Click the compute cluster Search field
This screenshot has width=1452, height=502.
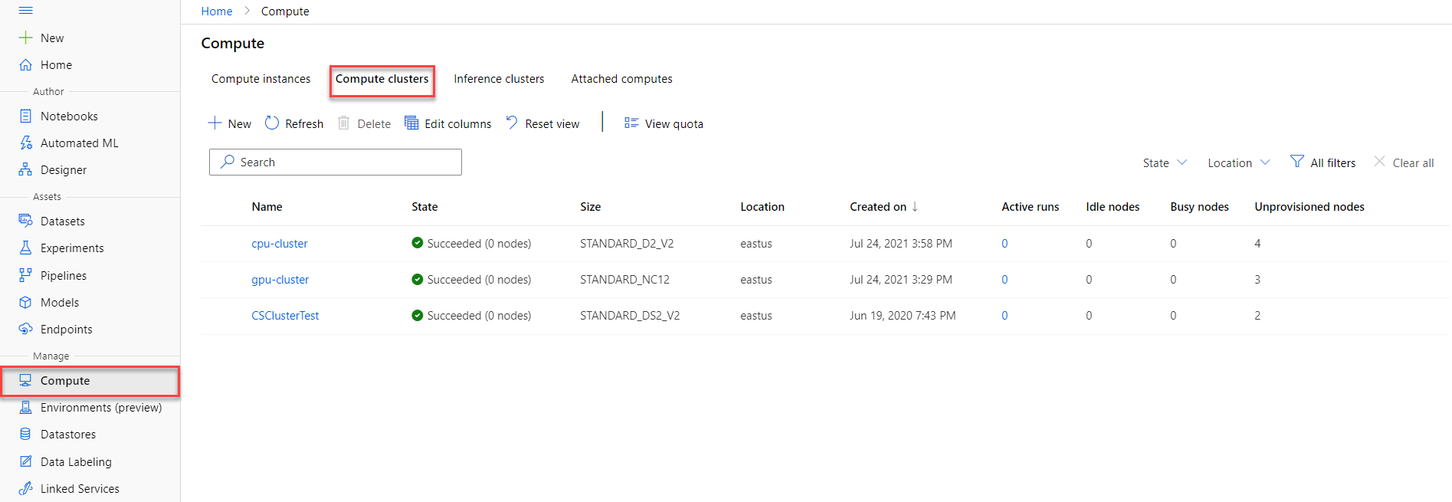click(x=336, y=162)
